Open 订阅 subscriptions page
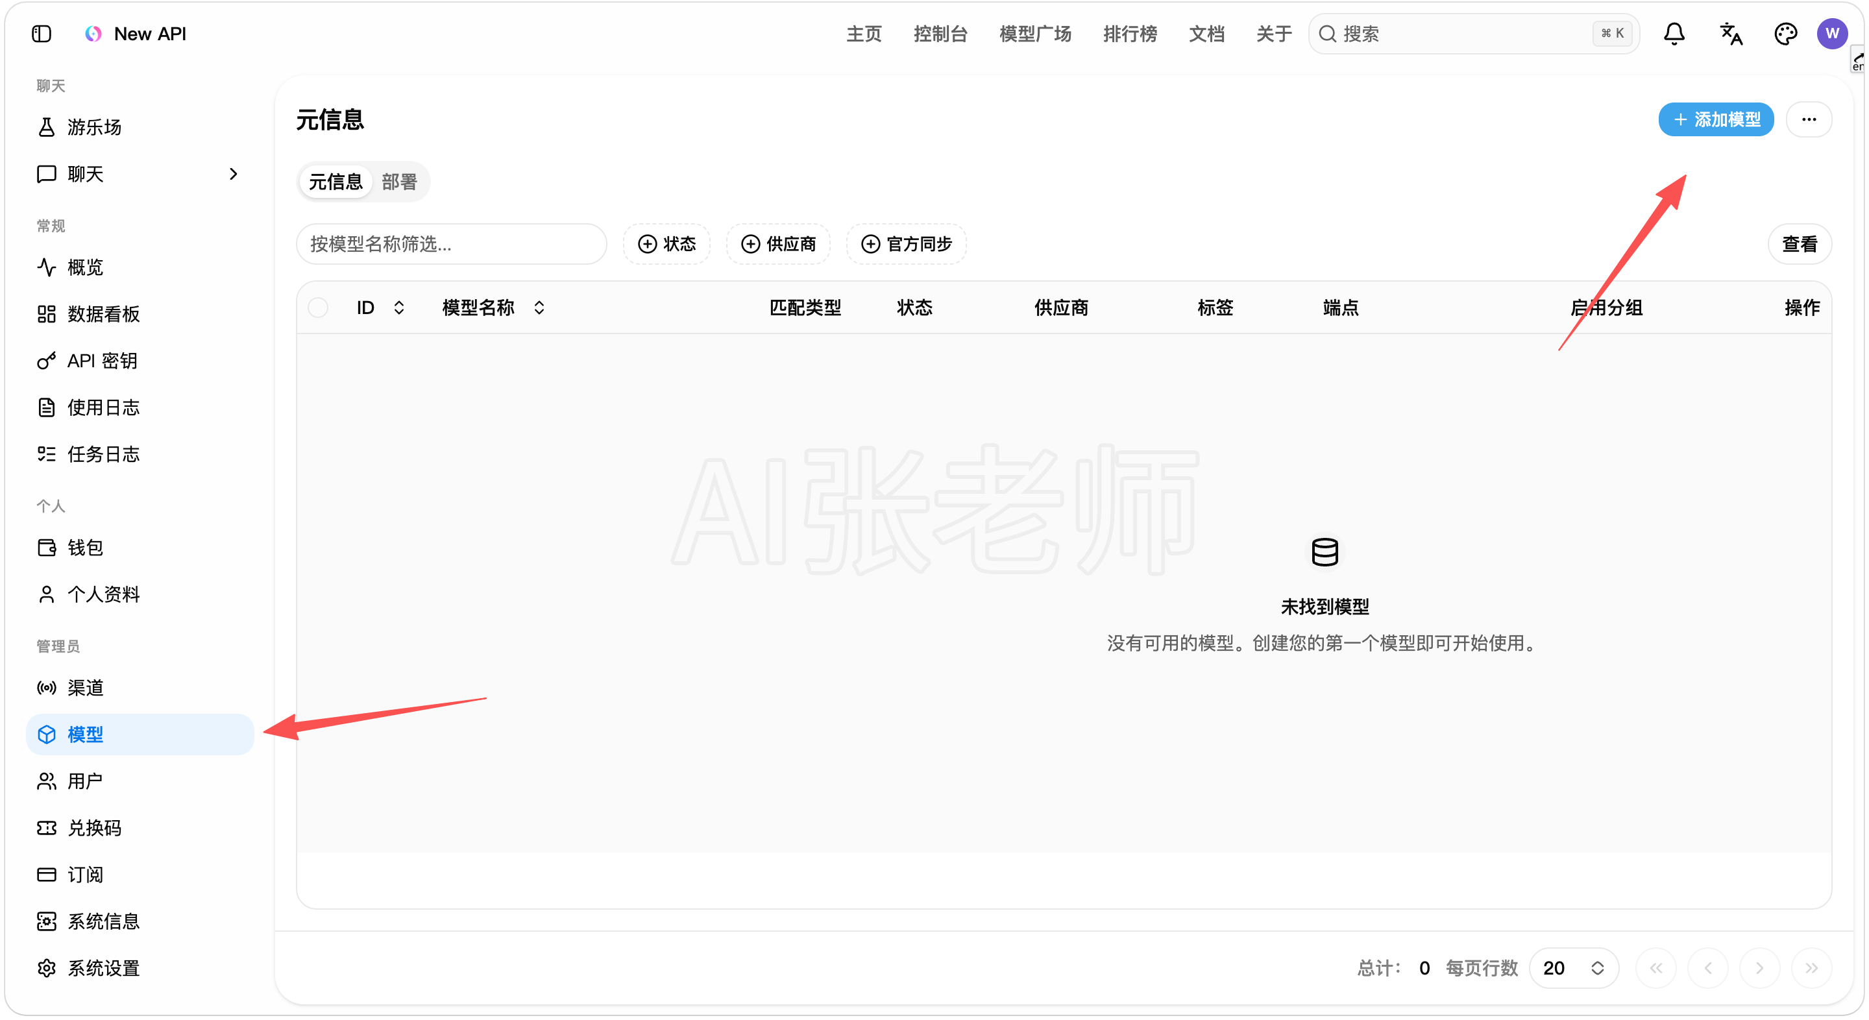This screenshot has height=1020, width=1869. tap(140, 875)
